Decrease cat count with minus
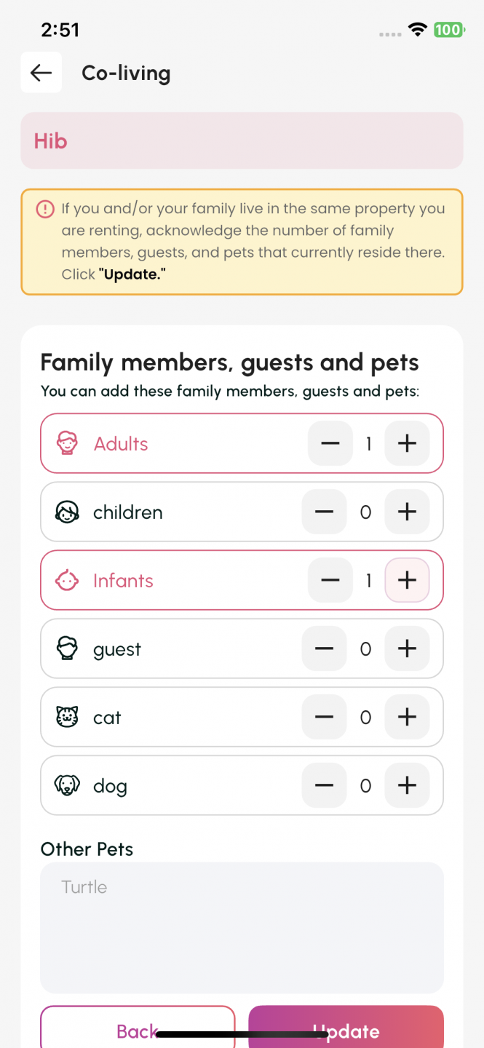Screen dimensions: 484x1048 tap(325, 717)
